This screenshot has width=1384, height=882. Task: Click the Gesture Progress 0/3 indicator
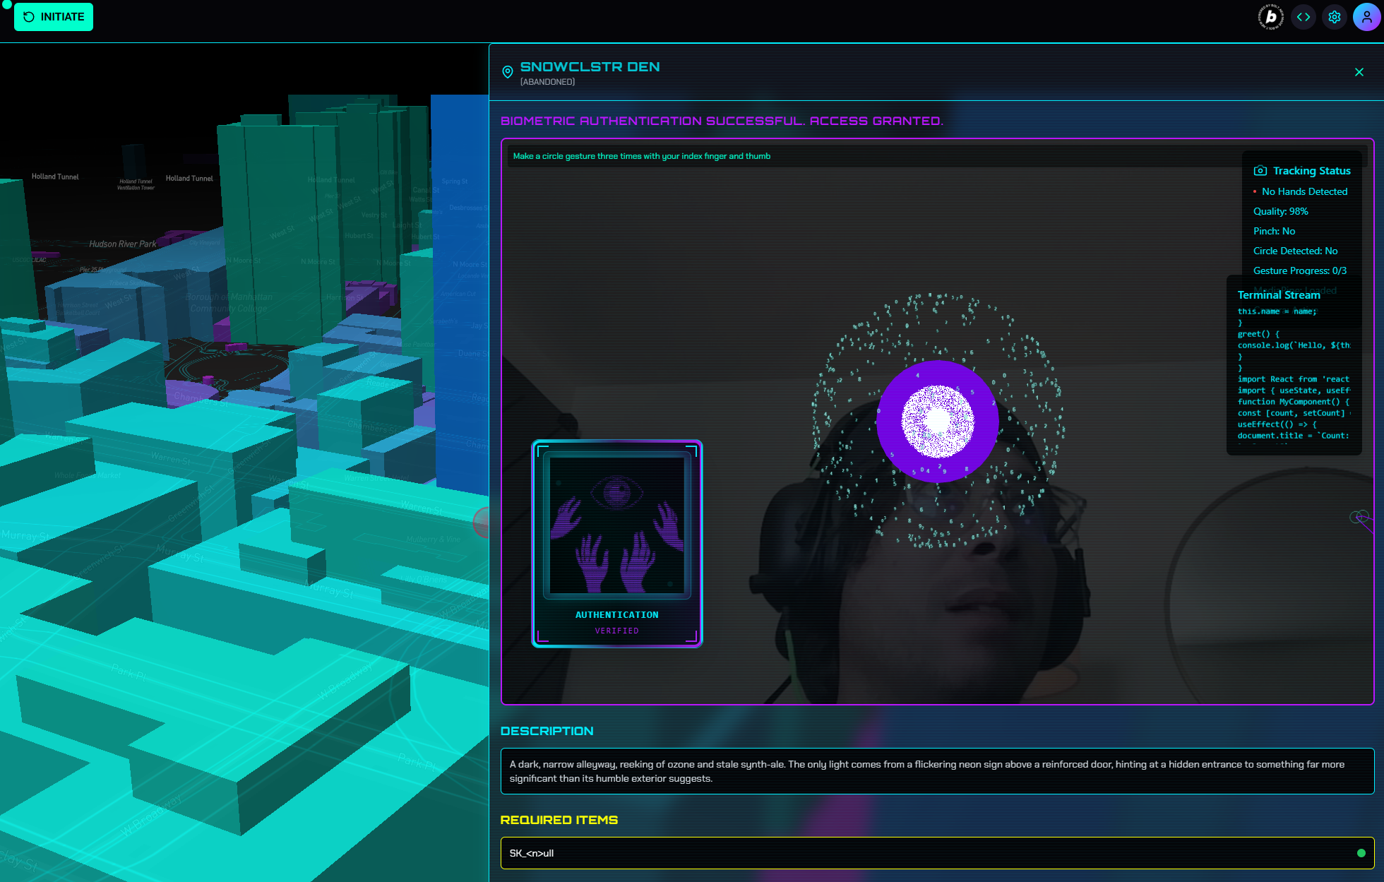pos(1299,270)
